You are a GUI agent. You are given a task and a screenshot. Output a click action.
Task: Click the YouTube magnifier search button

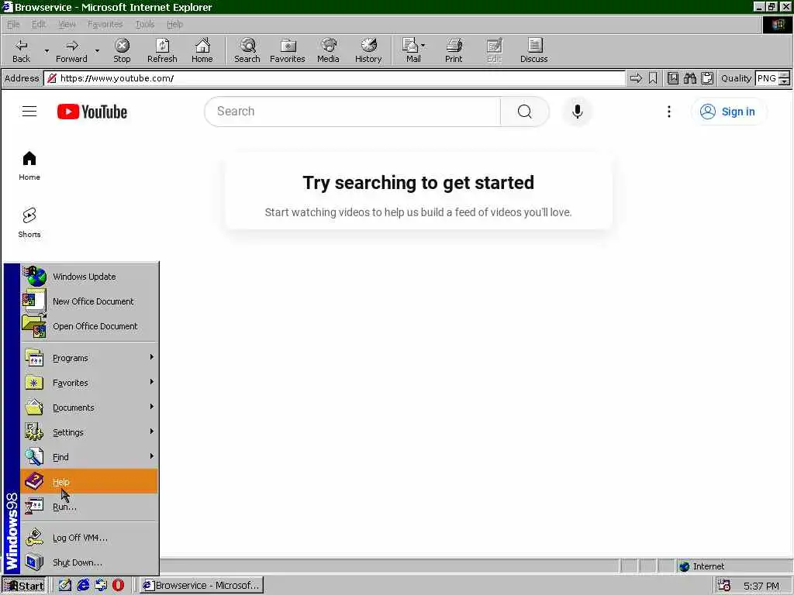pos(525,112)
